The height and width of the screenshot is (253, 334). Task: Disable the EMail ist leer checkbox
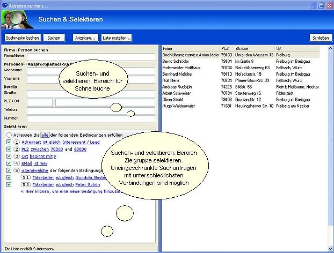point(9,163)
